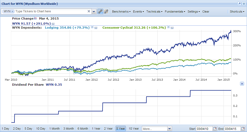Pop out the chart with arrow icon
This screenshot has width=247, height=132.
pyautogui.click(x=240, y=4)
